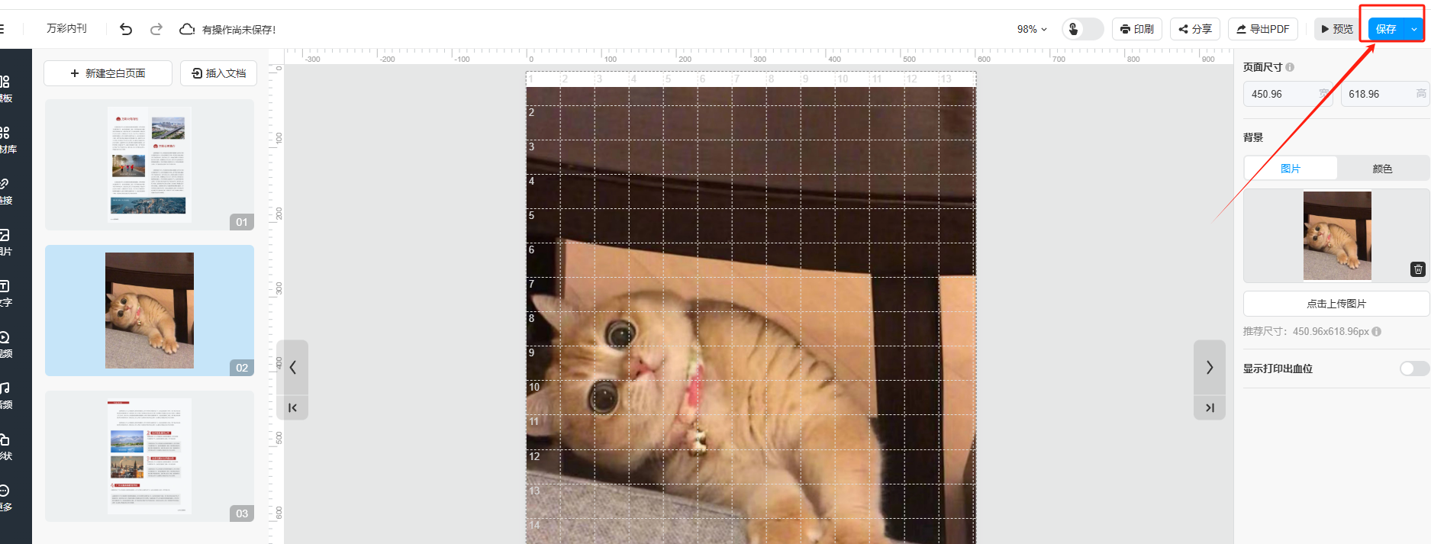This screenshot has height=544, width=1431.
Task: Toggle the 显示打印出血位 switch
Action: pyautogui.click(x=1413, y=369)
